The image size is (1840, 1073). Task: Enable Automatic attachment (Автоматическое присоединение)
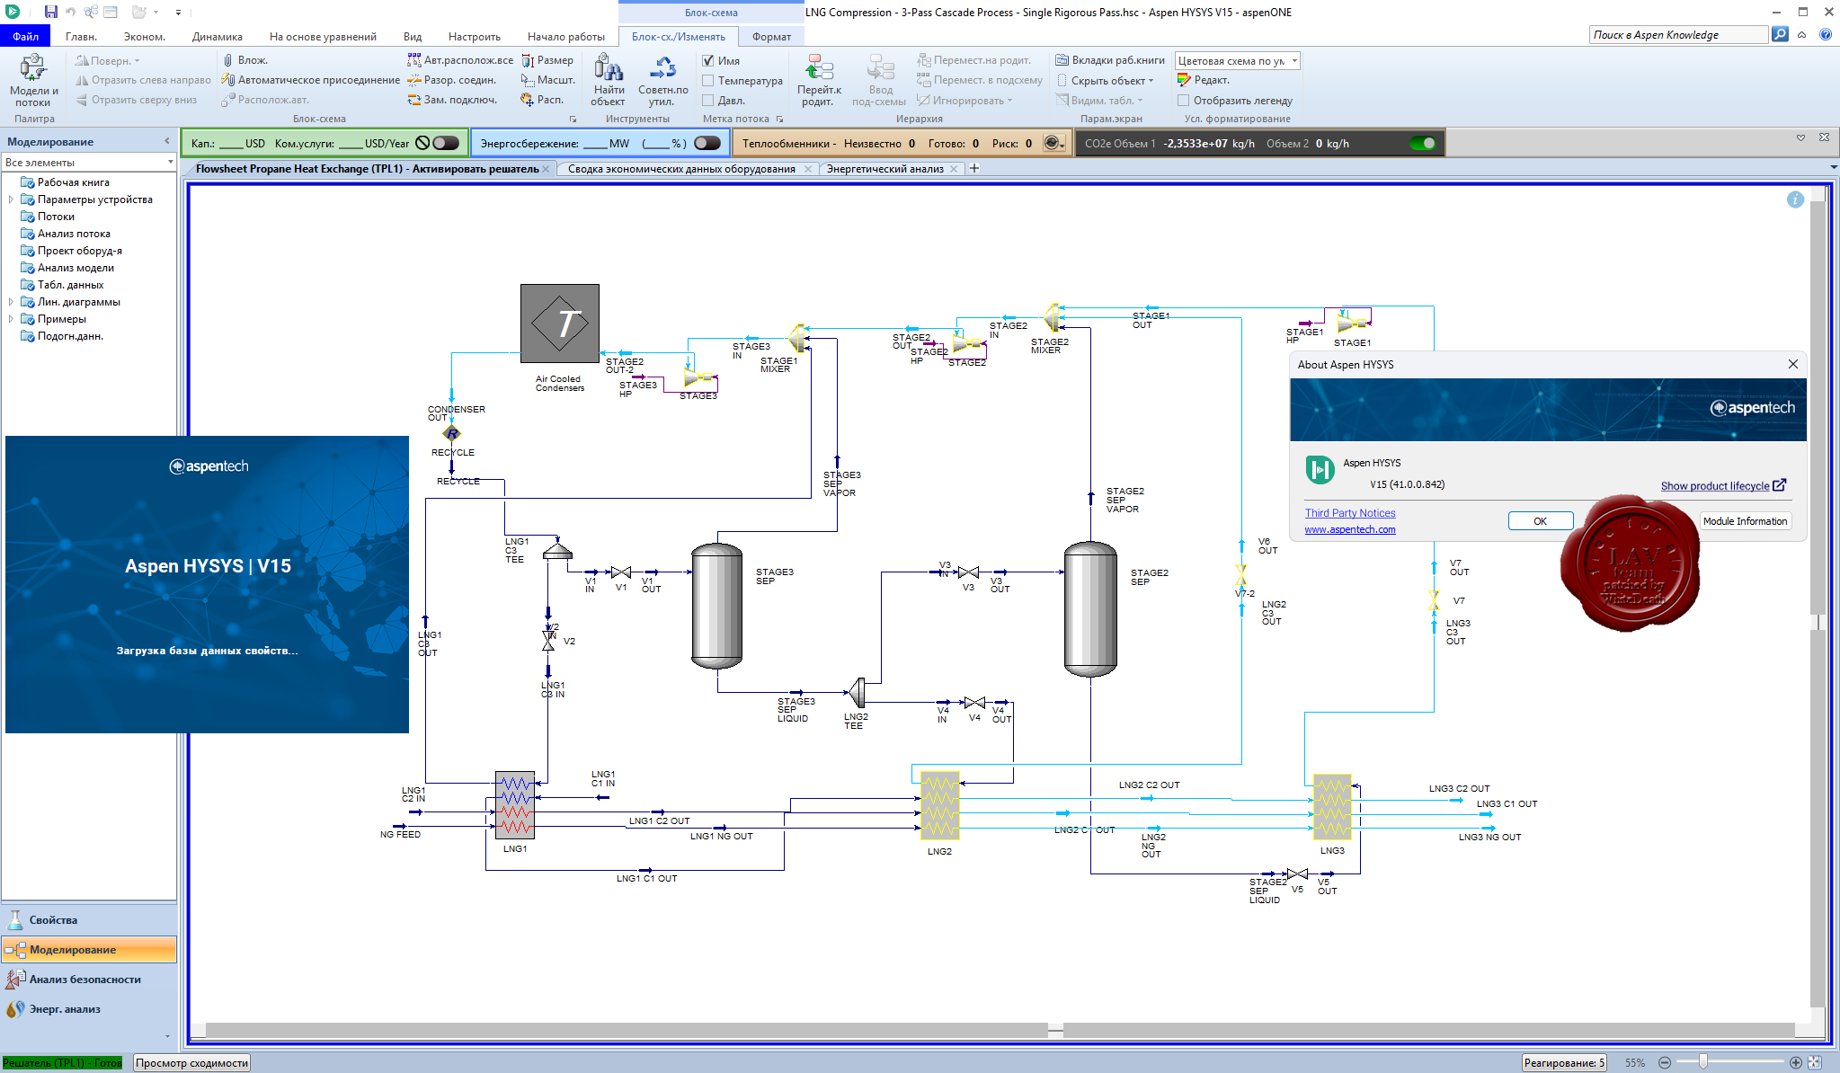(x=311, y=80)
